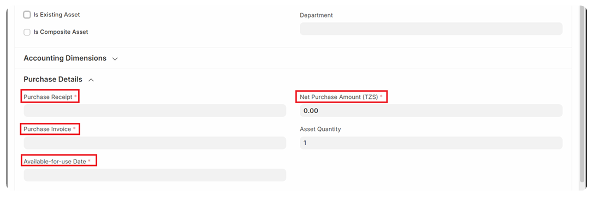
Task: Click the vertical scrollbar on the right
Action: 582,94
